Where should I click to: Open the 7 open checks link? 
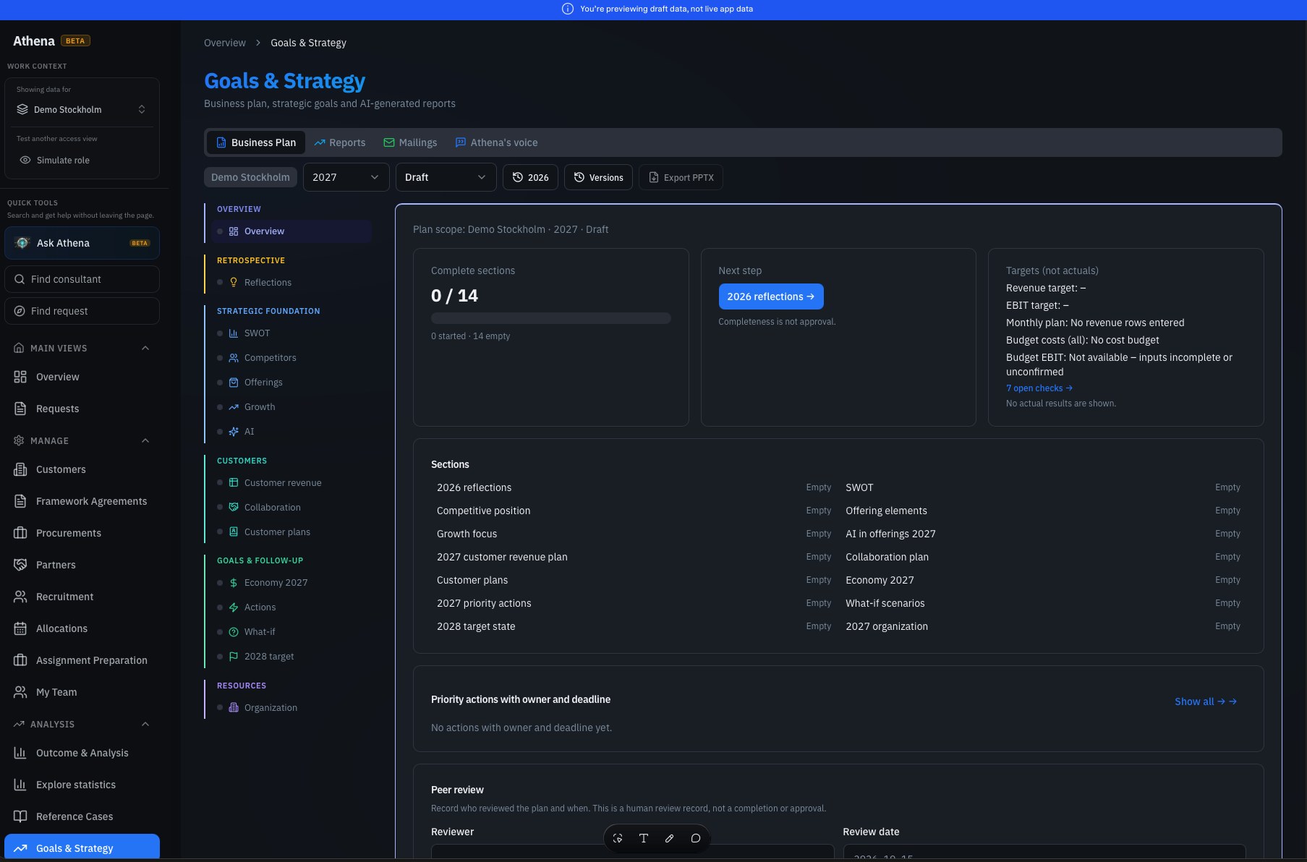(x=1039, y=388)
